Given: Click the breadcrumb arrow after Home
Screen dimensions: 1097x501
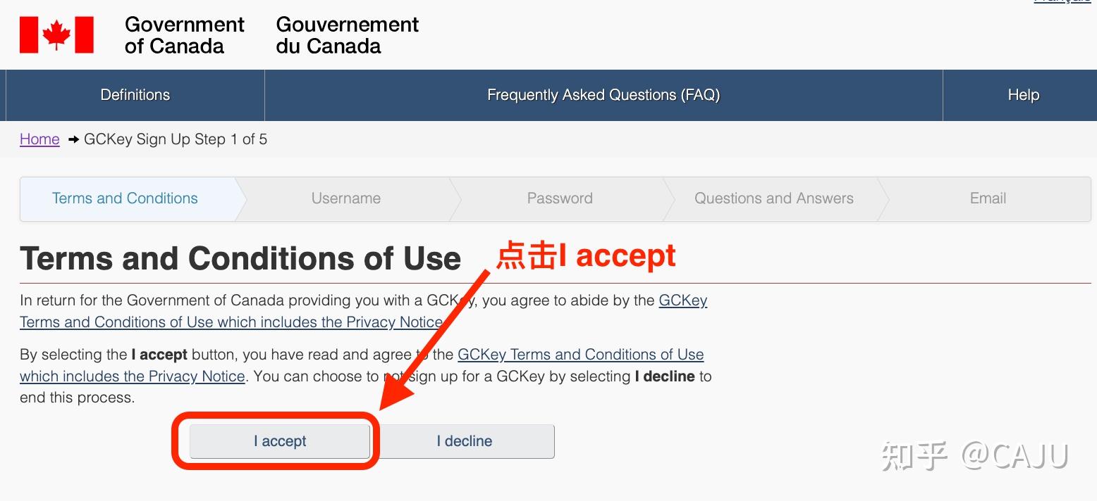Looking at the screenshot, I should (x=73, y=139).
